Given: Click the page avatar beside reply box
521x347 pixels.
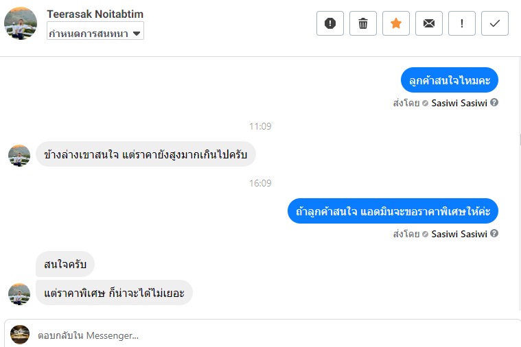Looking at the screenshot, I should coord(20,335).
